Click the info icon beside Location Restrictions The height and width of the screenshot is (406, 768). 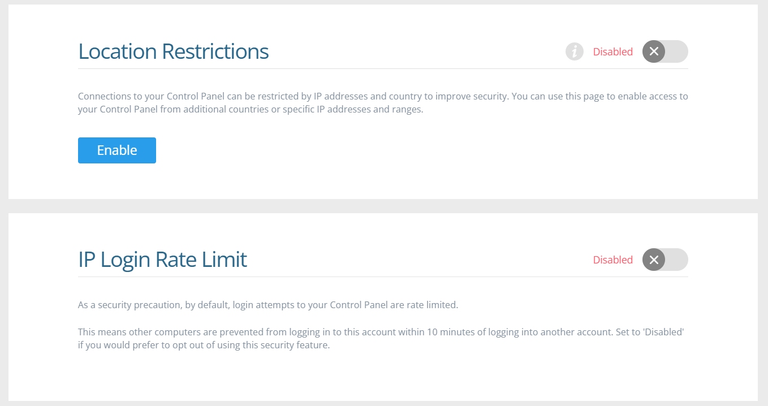tap(574, 51)
